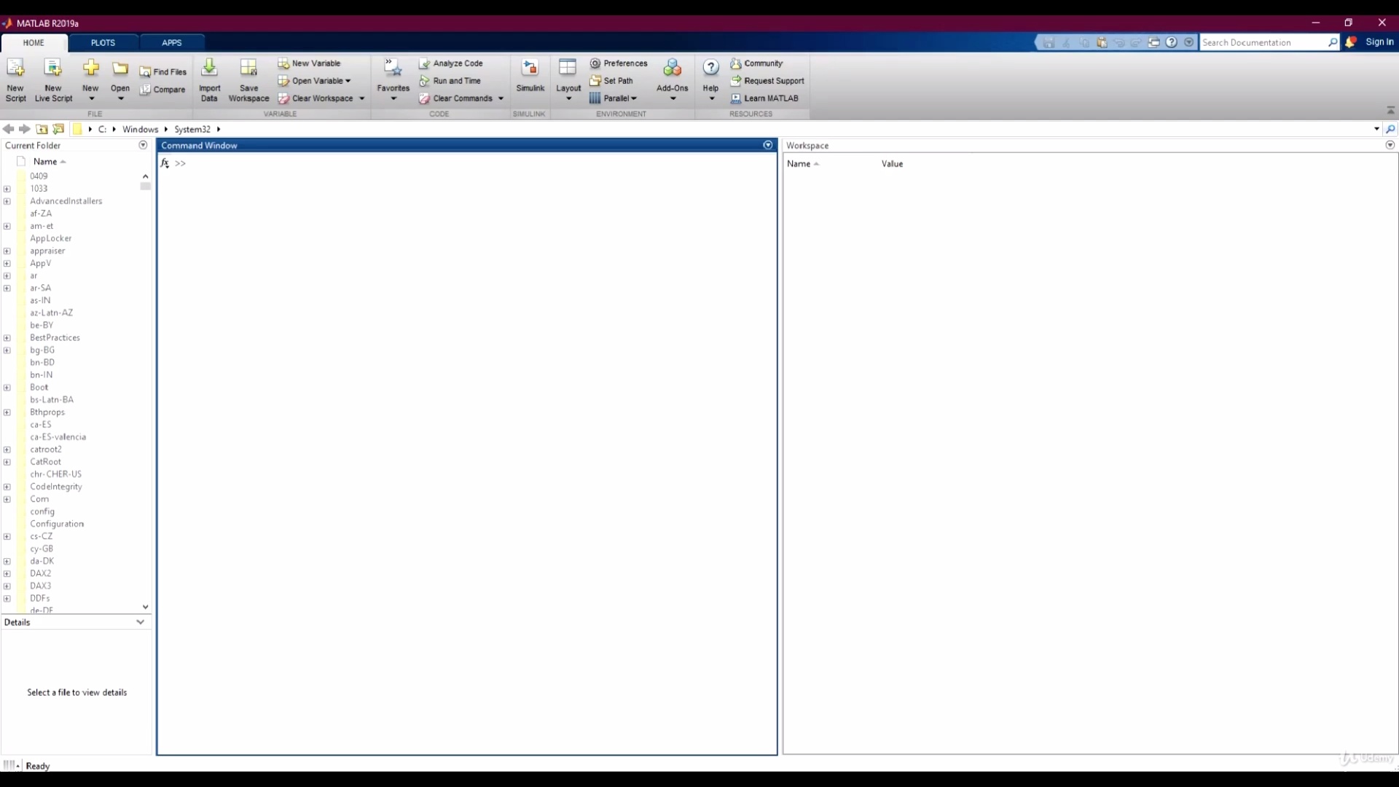Viewport: 1399px width, 787px height.
Task: Open the Add-Ons icon
Action: pyautogui.click(x=672, y=68)
